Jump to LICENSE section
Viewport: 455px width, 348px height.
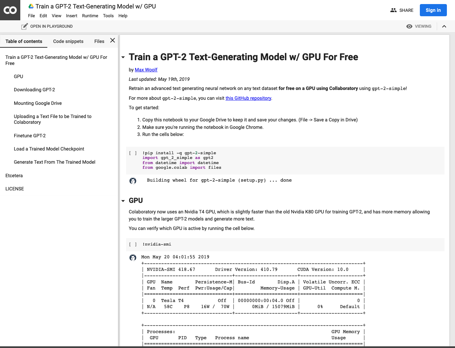tap(15, 189)
